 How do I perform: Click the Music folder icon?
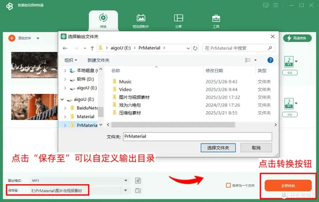coord(115,81)
